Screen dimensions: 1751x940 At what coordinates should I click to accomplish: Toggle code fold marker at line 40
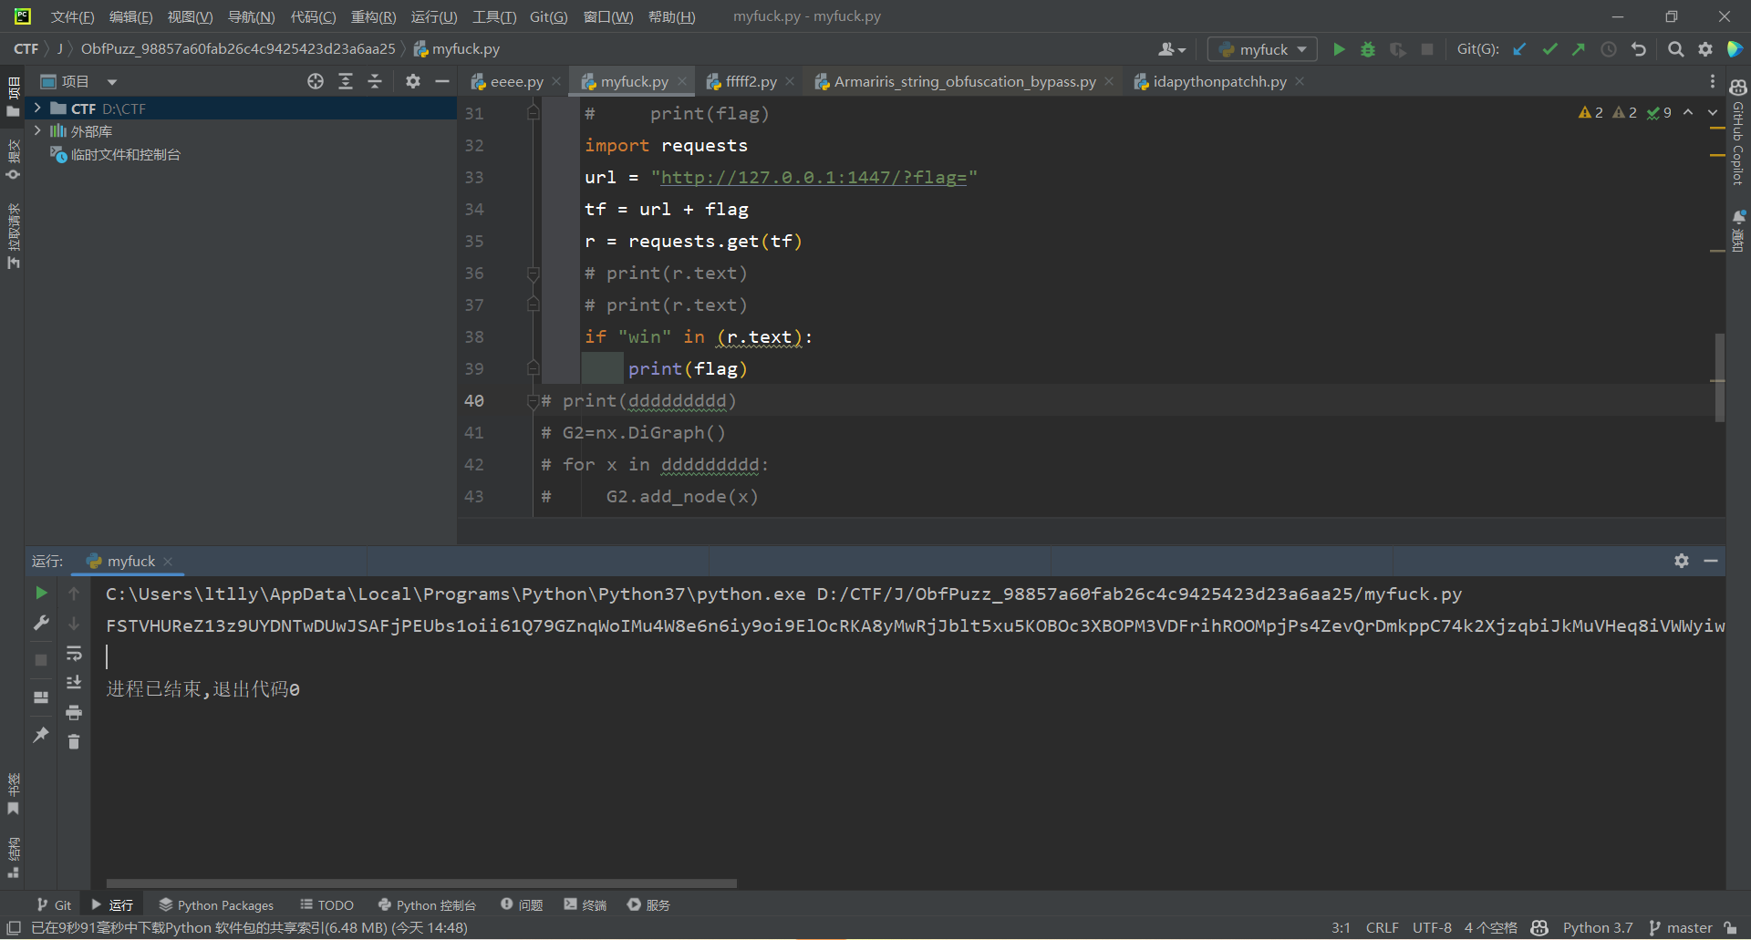tap(533, 400)
